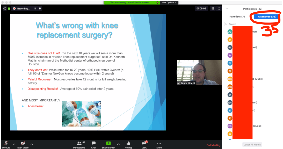
Task: Open the Chat window
Action: coord(93,143)
